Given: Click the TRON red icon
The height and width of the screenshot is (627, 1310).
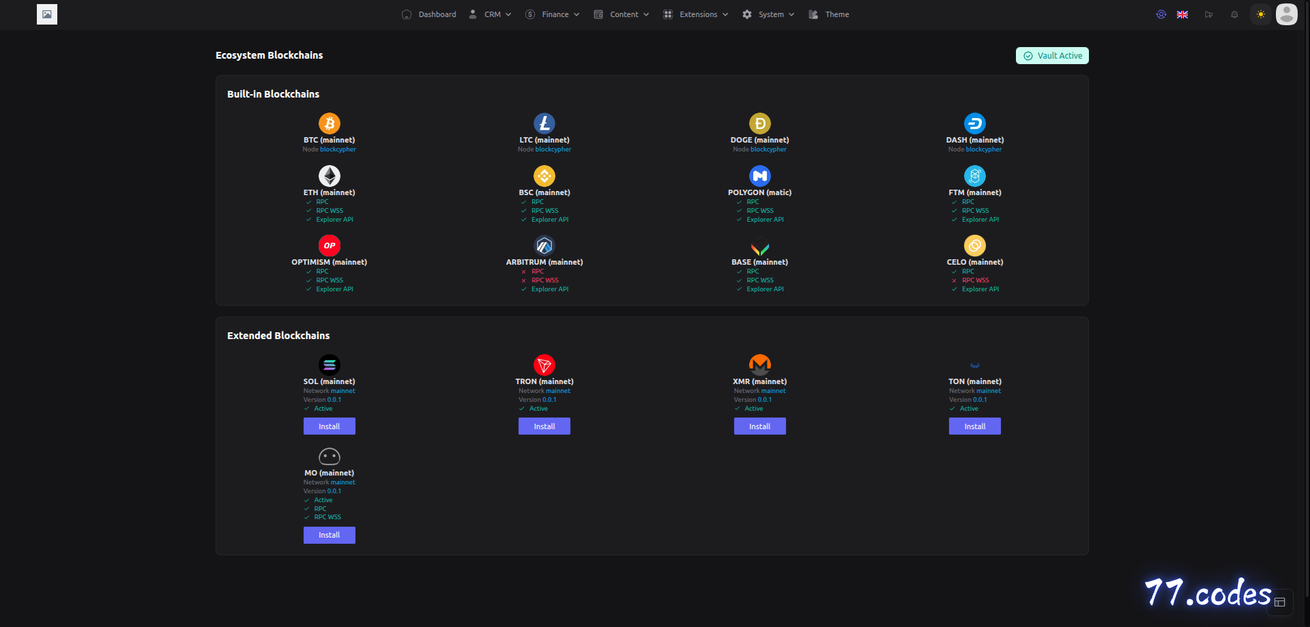Looking at the screenshot, I should pos(544,365).
